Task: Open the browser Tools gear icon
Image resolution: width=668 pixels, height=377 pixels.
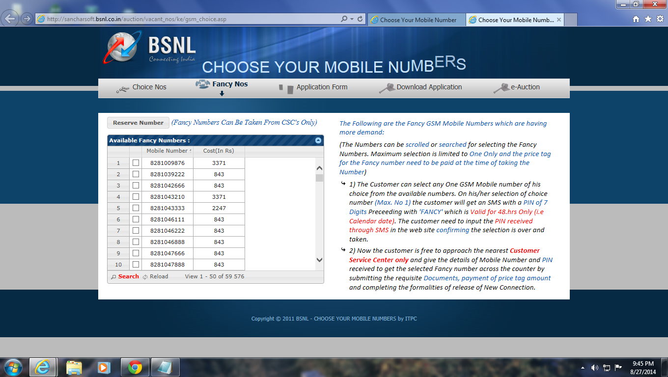Action: (x=660, y=19)
